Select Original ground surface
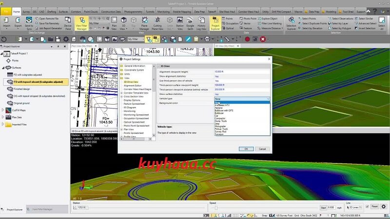390x219 pixels. click(21, 103)
